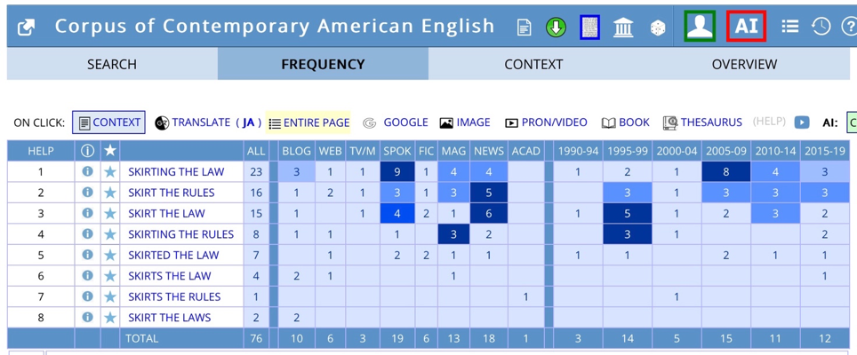Click the SPOK column header
Image resolution: width=857 pixels, height=355 pixels.
coord(397,151)
